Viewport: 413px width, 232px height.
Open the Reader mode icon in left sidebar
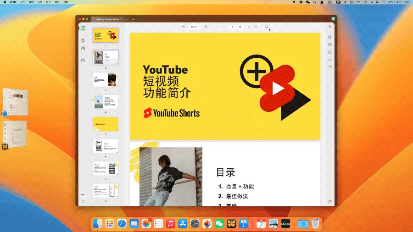pyautogui.click(x=83, y=28)
